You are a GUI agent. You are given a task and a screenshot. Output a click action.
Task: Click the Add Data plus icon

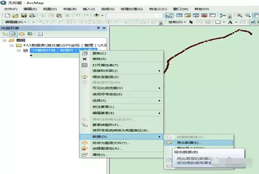96,15
